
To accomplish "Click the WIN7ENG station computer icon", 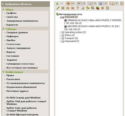I will tap(66, 20).
